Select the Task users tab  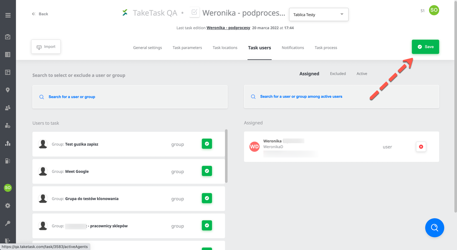(260, 48)
